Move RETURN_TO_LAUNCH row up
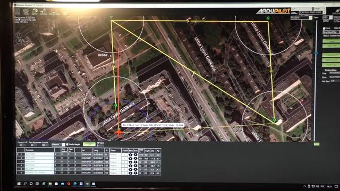This screenshot has height=191, width=340. click(130, 173)
